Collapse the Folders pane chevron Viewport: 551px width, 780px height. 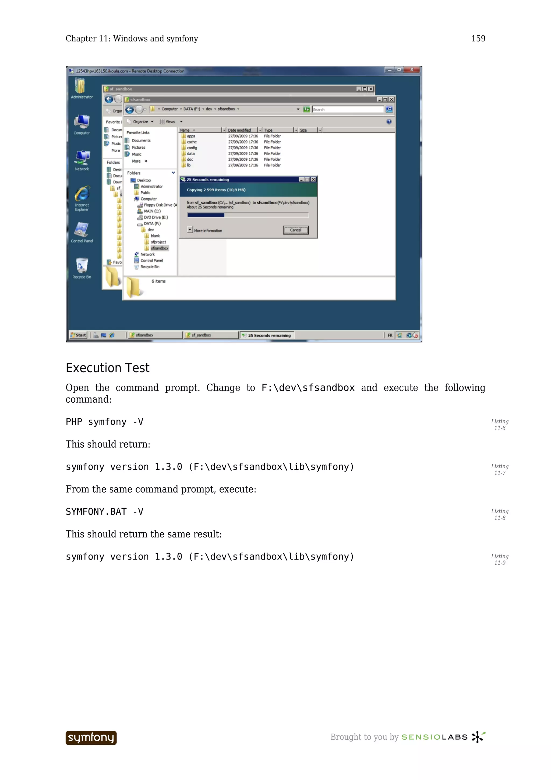pos(174,173)
